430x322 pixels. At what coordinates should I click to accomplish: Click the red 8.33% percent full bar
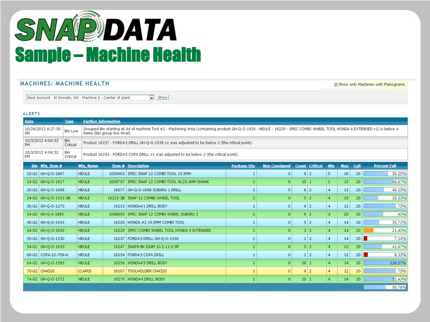tap(385, 254)
